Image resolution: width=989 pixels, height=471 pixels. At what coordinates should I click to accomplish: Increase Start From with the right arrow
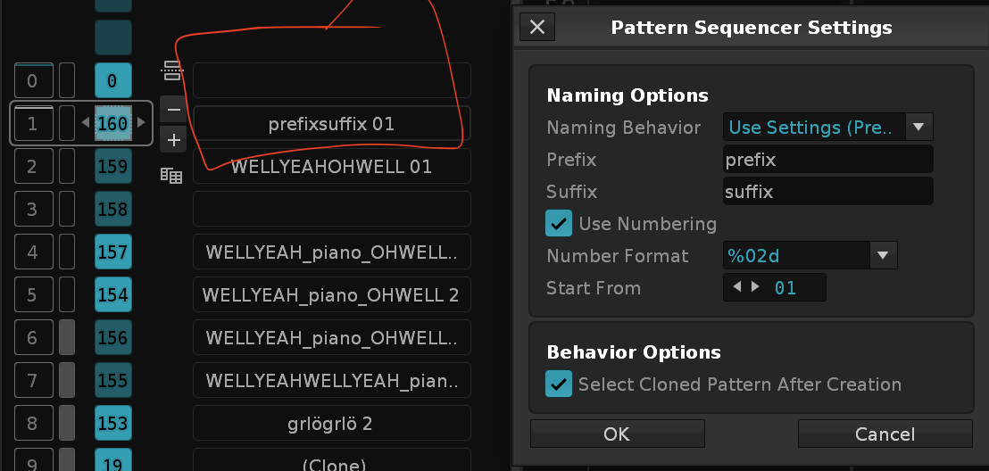click(x=755, y=287)
